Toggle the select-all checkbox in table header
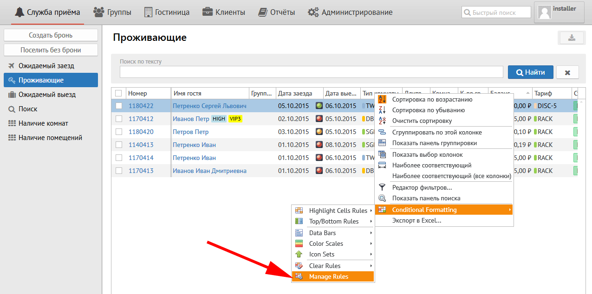This screenshot has width=592, height=294. pos(119,93)
